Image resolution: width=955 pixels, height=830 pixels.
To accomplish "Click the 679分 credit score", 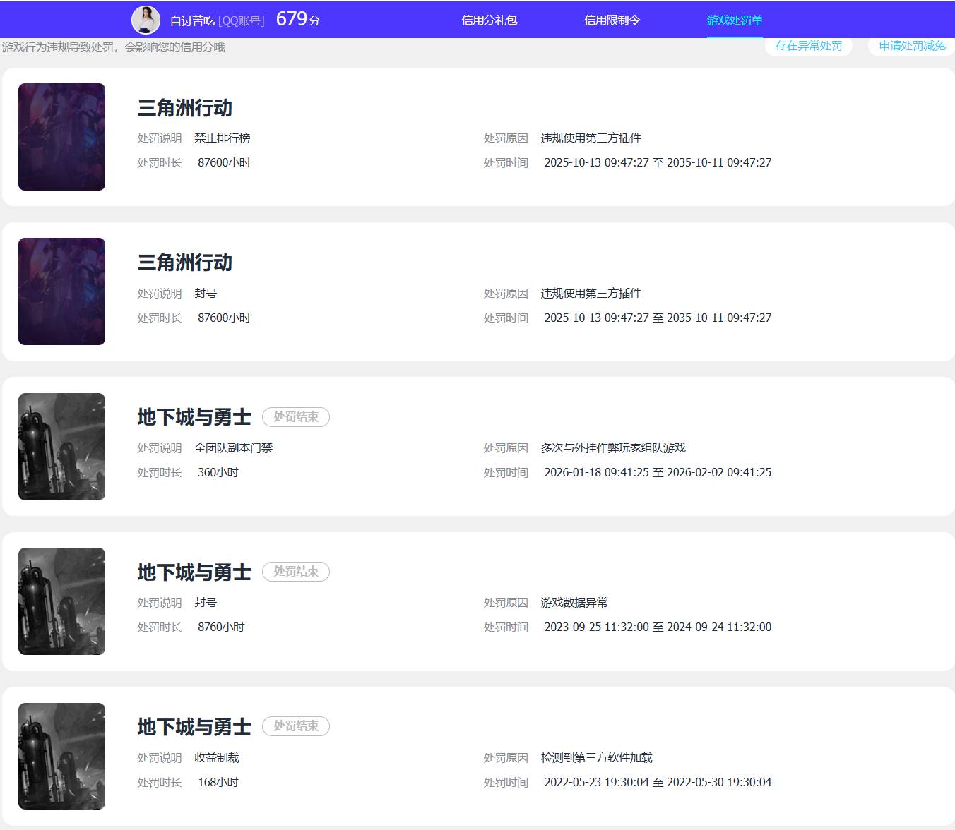I will coord(298,19).
